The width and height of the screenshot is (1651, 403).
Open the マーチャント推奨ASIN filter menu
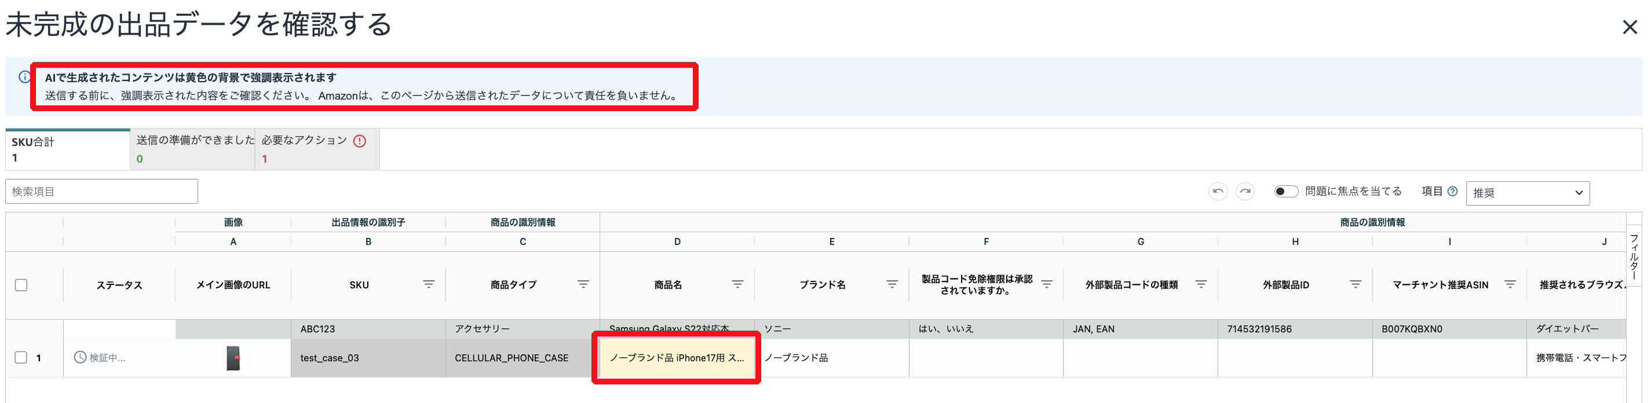(x=1509, y=284)
